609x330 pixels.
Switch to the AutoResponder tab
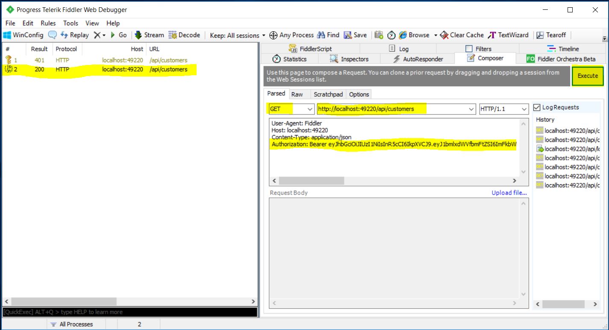pos(418,59)
